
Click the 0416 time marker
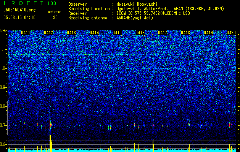(140, 33)
